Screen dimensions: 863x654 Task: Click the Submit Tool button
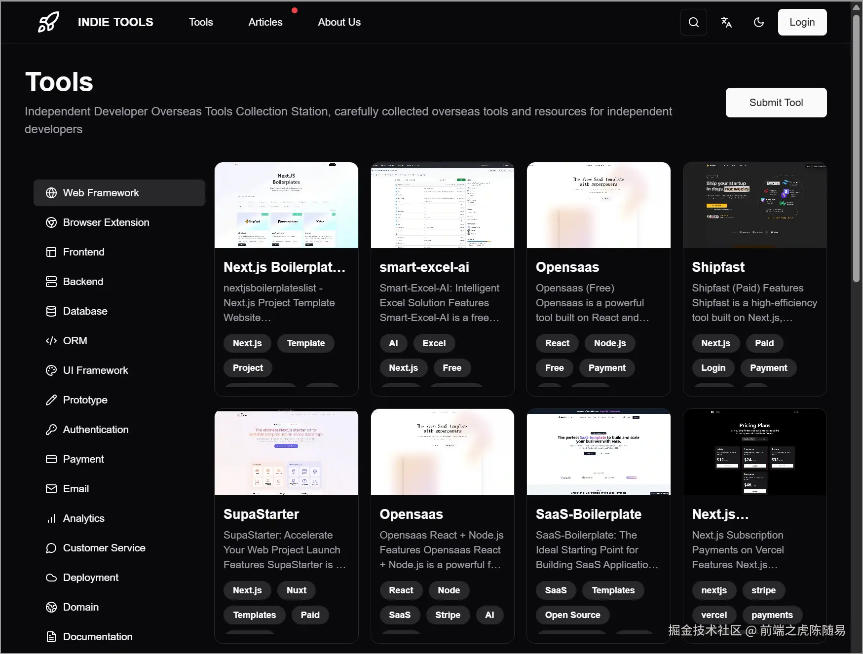[x=776, y=103]
